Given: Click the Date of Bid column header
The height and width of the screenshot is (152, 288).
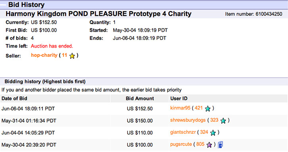Looking at the screenshot, I should point(14,98).
